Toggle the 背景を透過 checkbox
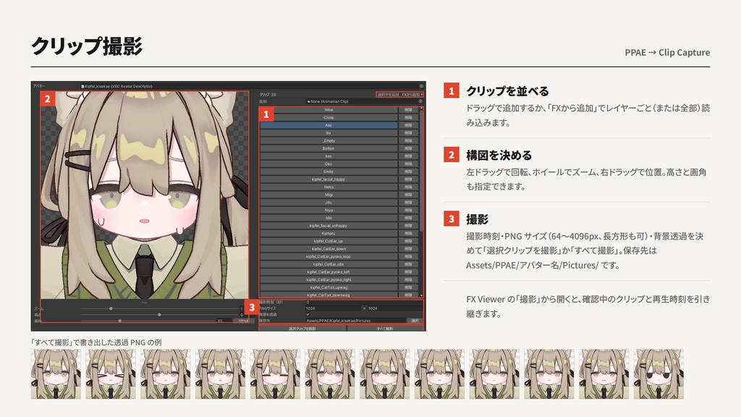Image resolution: width=741 pixels, height=417 pixels. point(308,314)
